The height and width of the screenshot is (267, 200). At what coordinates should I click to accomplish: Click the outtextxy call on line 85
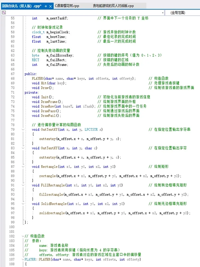pyautogui.click(x=47, y=158)
